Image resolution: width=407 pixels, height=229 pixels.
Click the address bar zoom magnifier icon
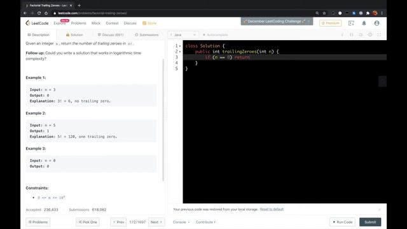(317, 13)
